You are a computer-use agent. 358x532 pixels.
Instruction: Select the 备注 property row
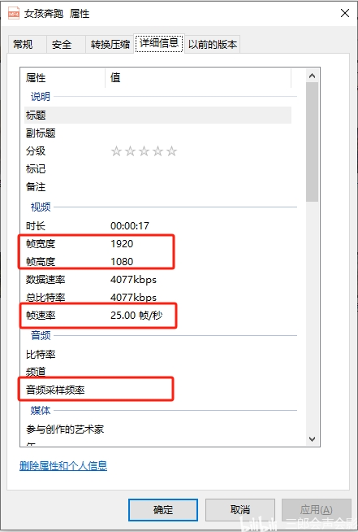pyautogui.click(x=158, y=187)
